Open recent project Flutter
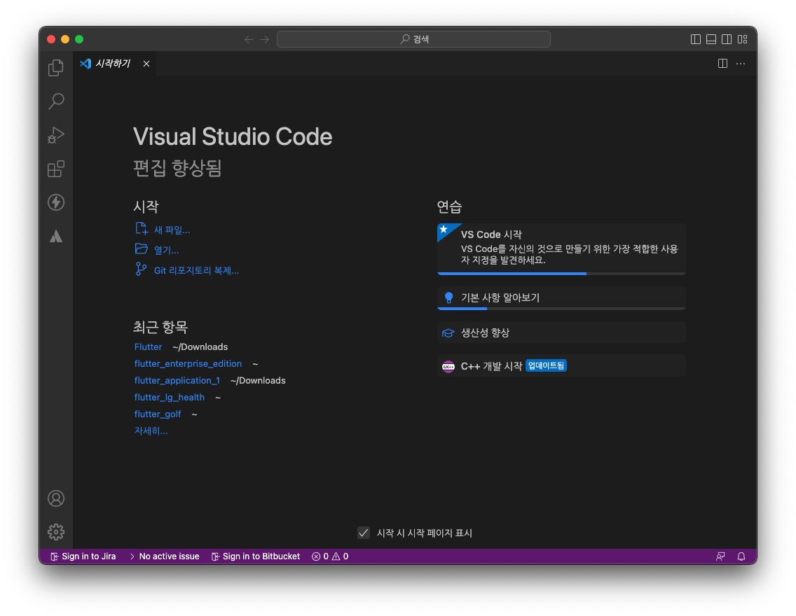796x616 pixels. coord(149,346)
